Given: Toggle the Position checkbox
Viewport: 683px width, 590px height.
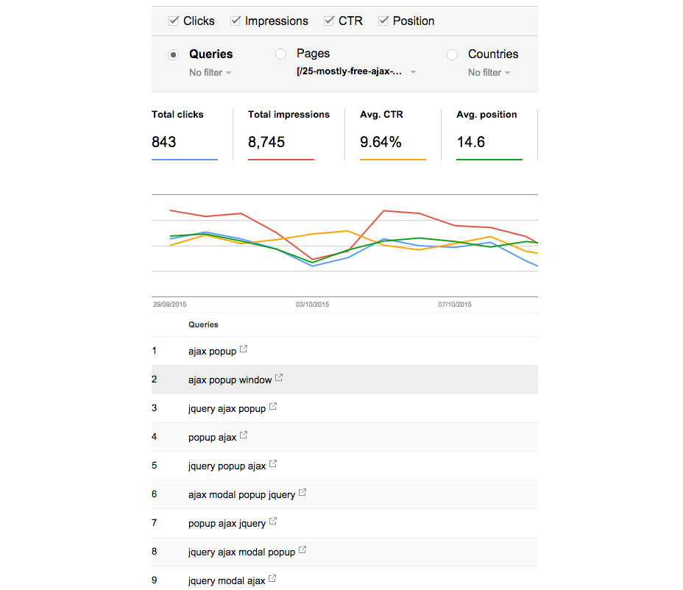Looking at the screenshot, I should [383, 21].
